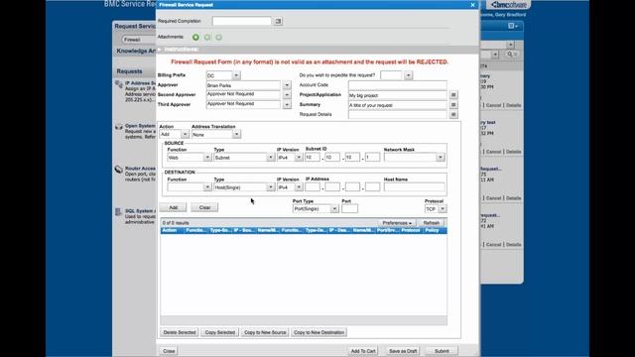Open the Network Mask dropdown
The image size is (635, 357).
[x=441, y=157]
